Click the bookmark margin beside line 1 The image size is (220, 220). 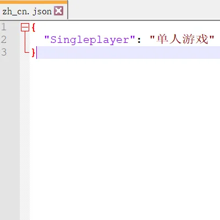coord(15,27)
